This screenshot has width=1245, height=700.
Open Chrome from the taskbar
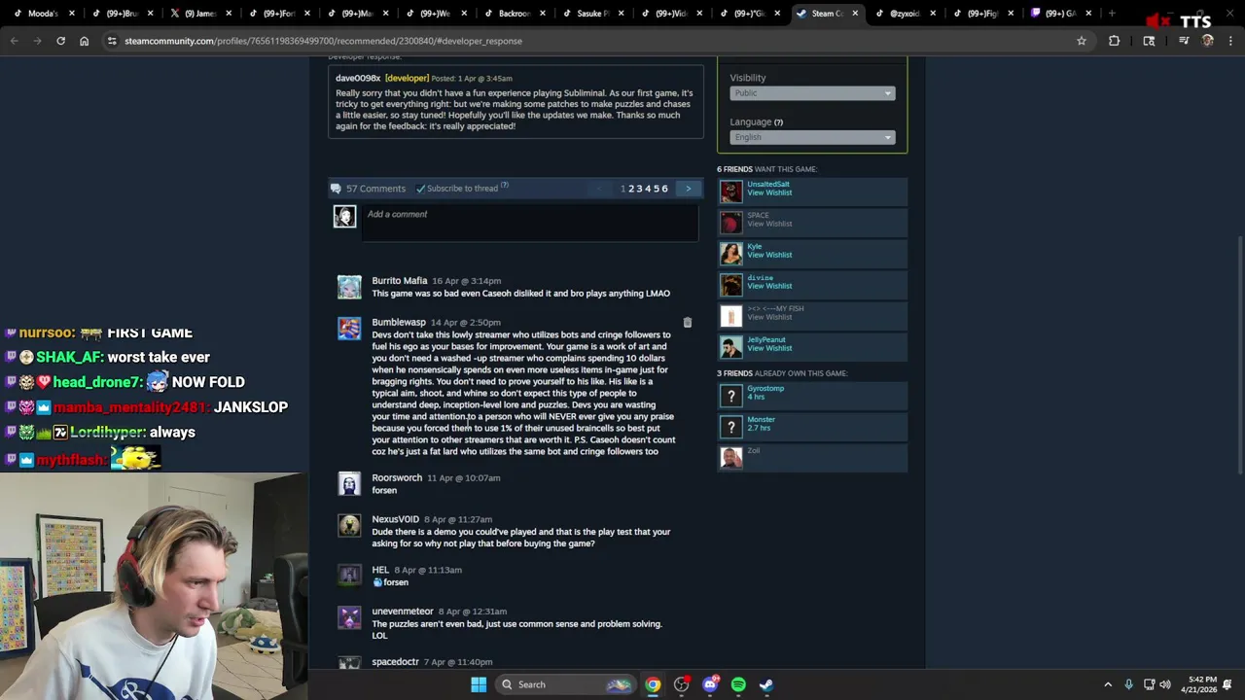click(x=653, y=684)
